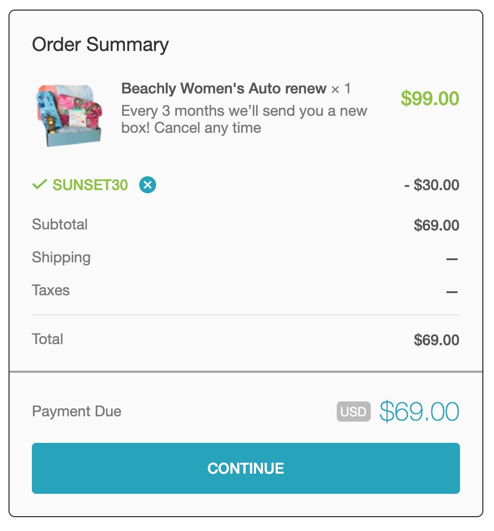This screenshot has height=531, width=494.
Task: Click the Order Summary heading
Action: pos(100,45)
